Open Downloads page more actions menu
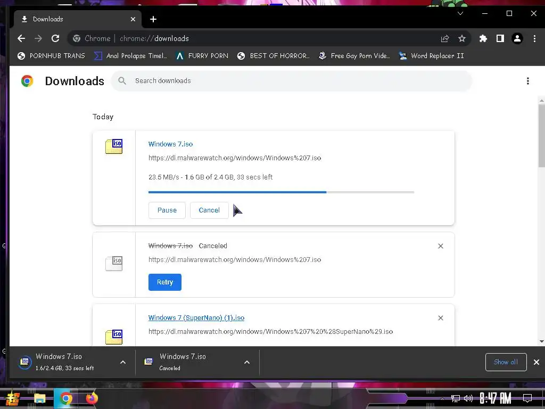 pos(527,81)
